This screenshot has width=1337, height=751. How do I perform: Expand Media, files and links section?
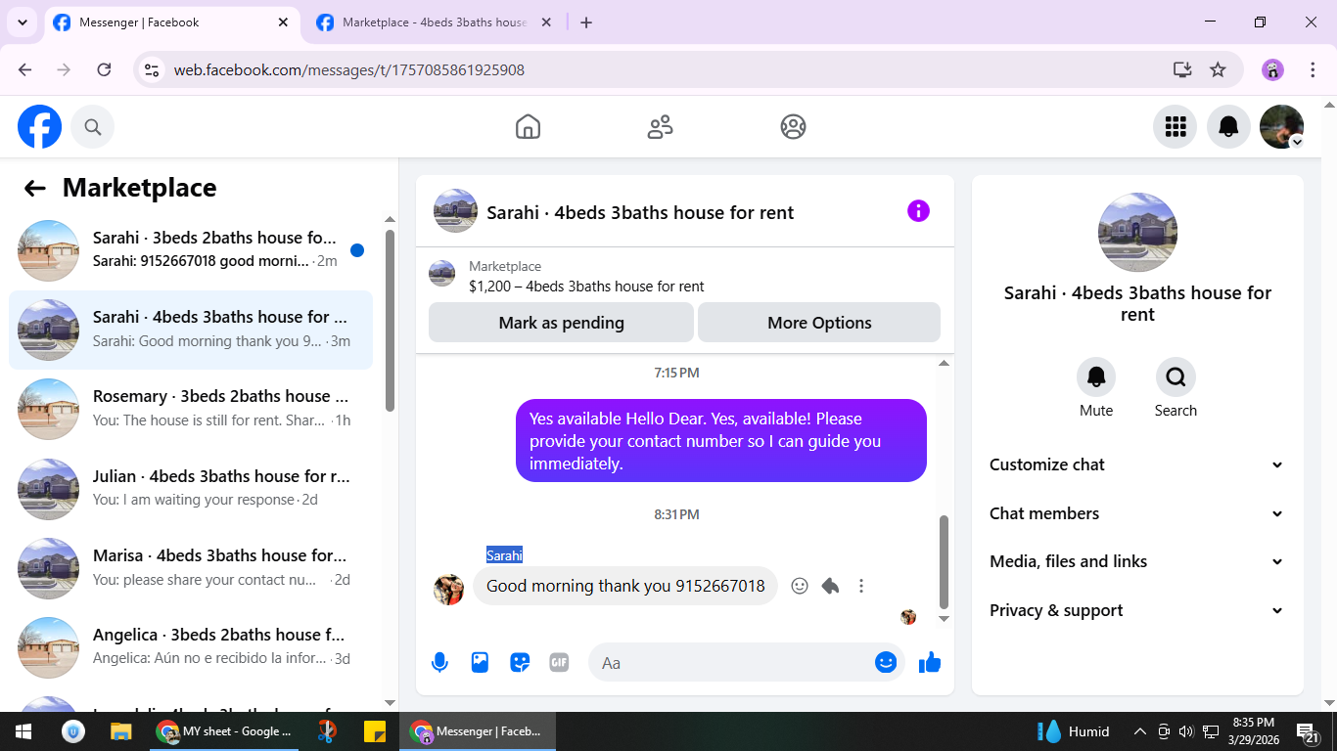[x=1137, y=561]
